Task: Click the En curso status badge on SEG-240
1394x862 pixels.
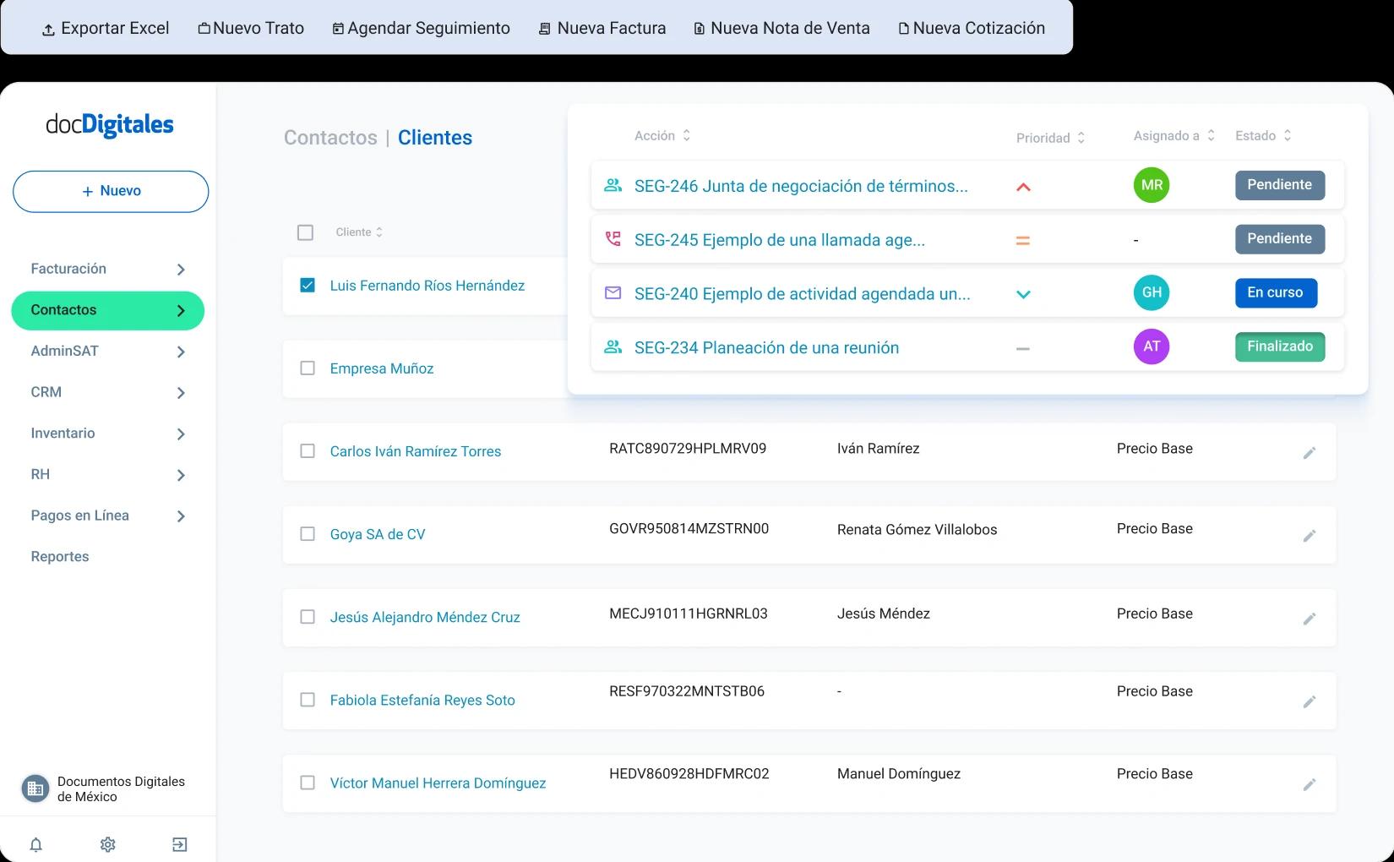Action: click(1276, 292)
